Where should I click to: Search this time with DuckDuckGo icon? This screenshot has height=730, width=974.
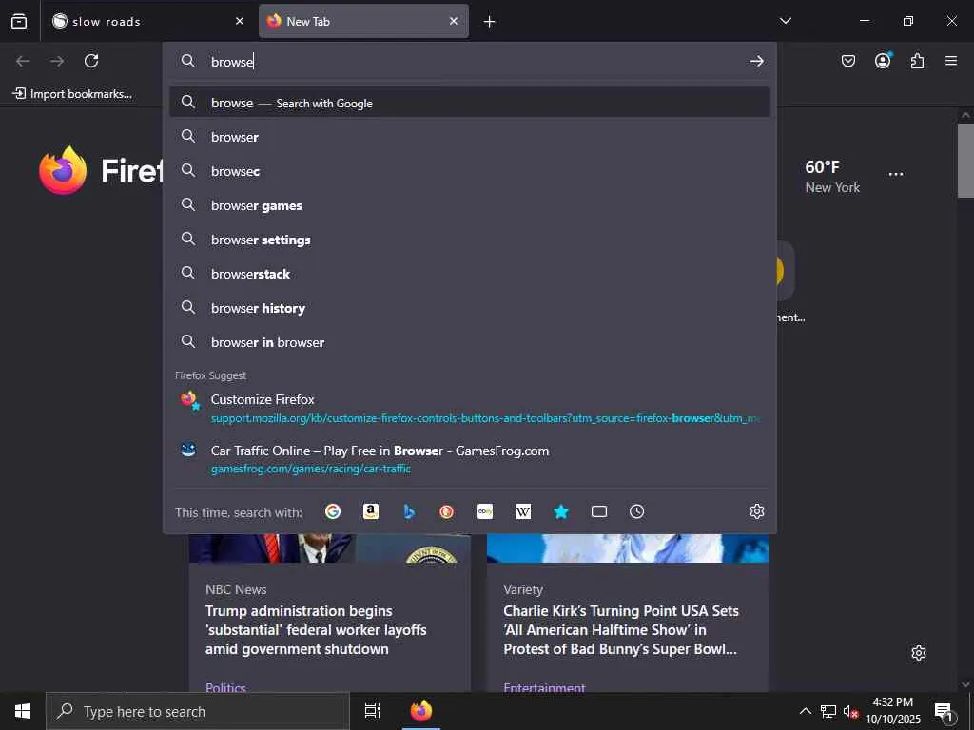pyautogui.click(x=447, y=511)
